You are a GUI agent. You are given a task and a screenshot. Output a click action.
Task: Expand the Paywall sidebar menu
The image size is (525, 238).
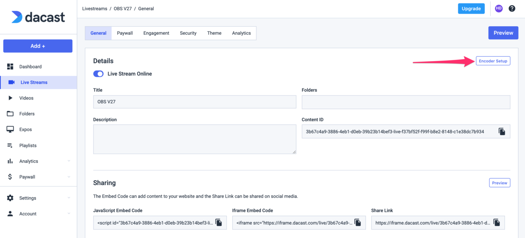pos(27,177)
